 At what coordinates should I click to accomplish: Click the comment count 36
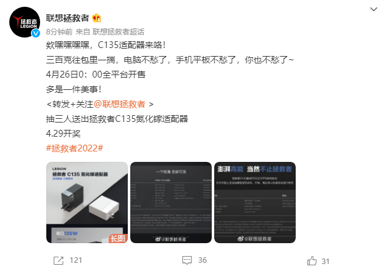(x=202, y=260)
